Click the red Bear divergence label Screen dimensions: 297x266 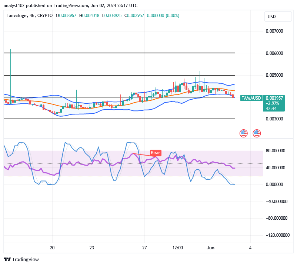click(x=156, y=153)
